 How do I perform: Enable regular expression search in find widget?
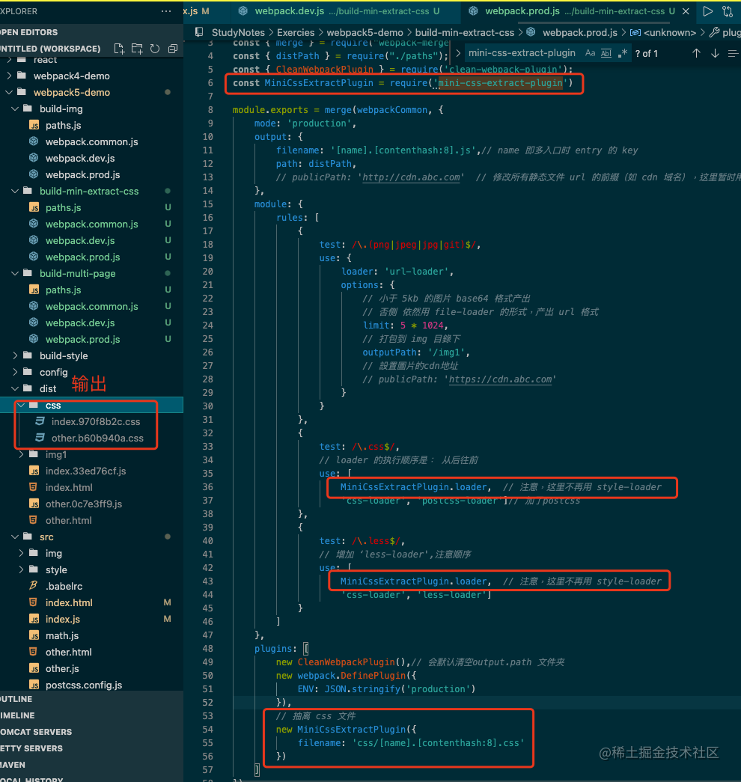tap(623, 53)
